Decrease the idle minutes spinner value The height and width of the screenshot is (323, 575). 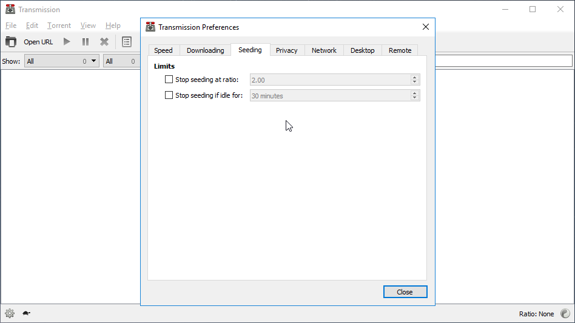415,98
